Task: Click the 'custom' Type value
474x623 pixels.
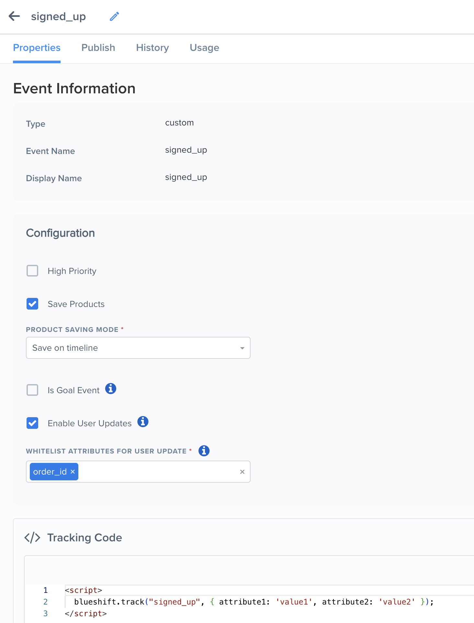Action: tap(179, 123)
